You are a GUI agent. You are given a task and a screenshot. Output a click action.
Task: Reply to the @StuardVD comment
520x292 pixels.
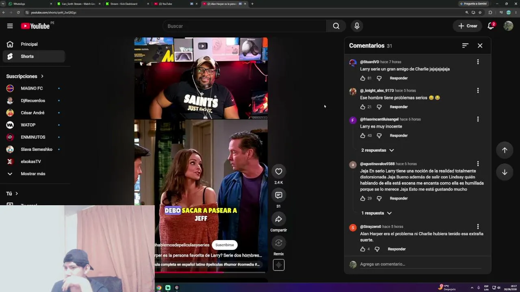(x=399, y=78)
